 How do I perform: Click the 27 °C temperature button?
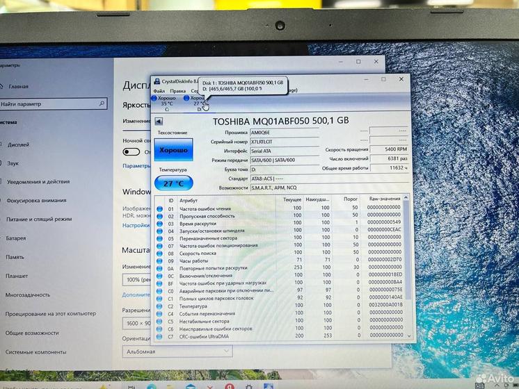(x=173, y=183)
